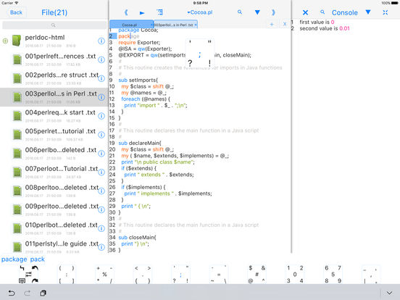Tap the 0-4 number key
This screenshot has height=300, width=400.
[x=295, y=274]
